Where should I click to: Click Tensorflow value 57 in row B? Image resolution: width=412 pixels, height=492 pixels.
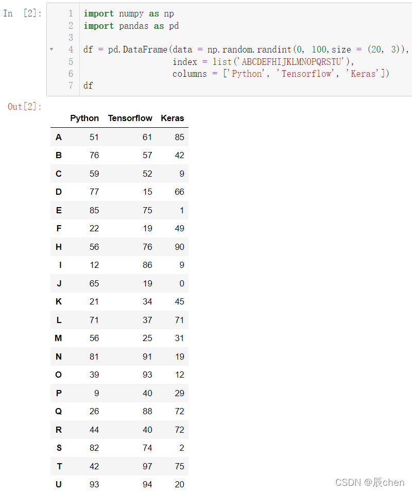[147, 155]
